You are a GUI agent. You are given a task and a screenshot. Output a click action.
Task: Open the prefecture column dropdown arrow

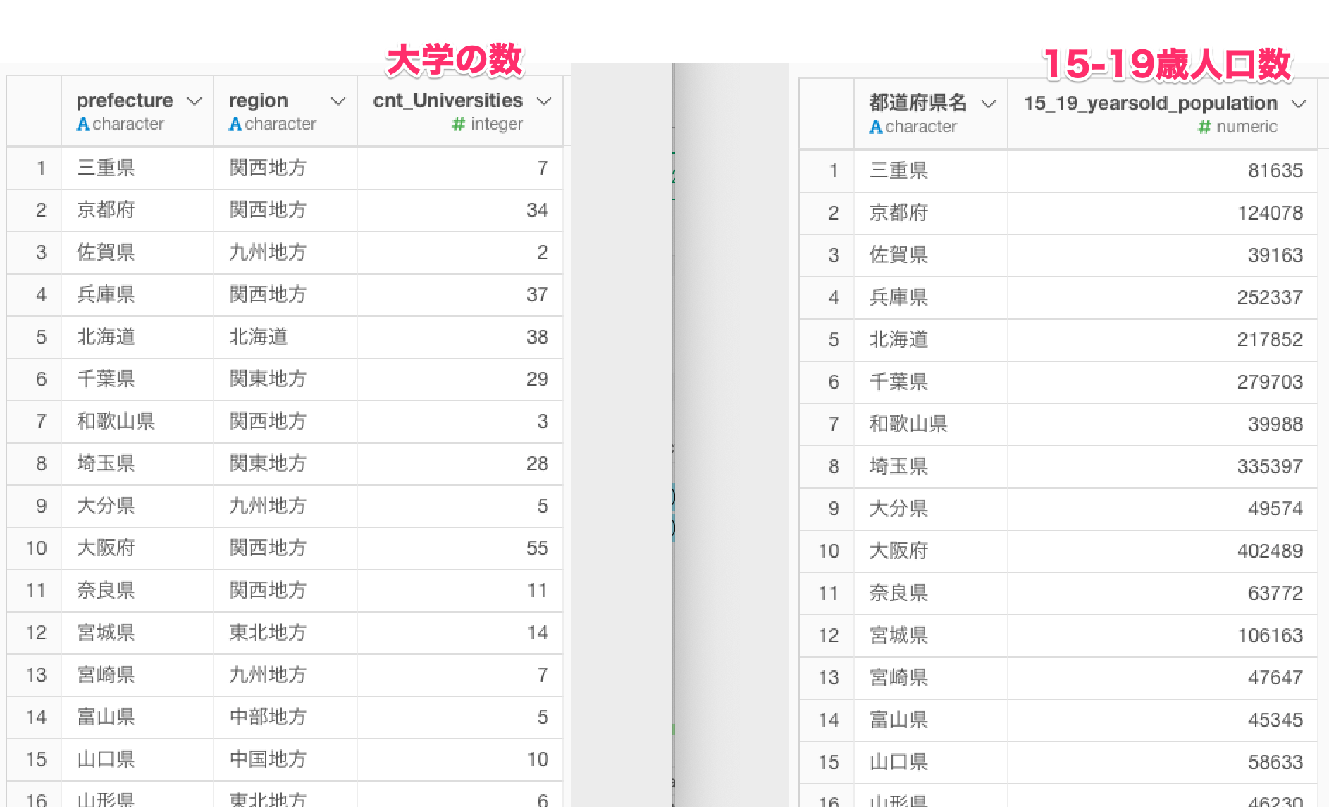click(194, 101)
